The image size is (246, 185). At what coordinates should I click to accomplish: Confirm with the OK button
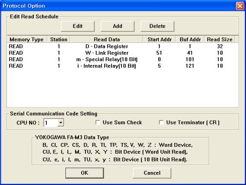85,173
